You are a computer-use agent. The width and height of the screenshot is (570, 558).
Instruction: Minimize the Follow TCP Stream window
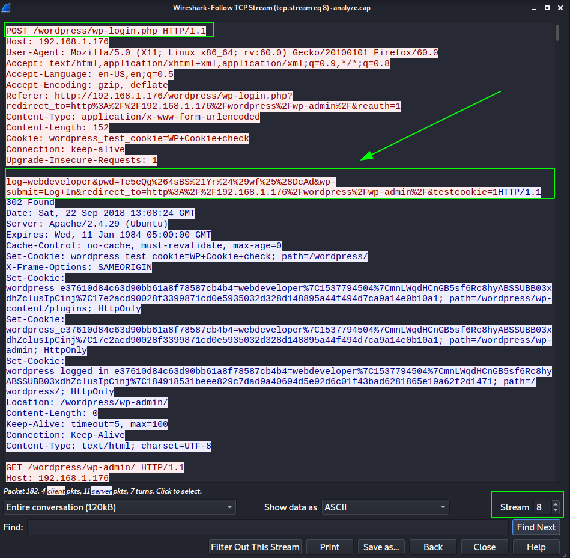tap(532, 8)
